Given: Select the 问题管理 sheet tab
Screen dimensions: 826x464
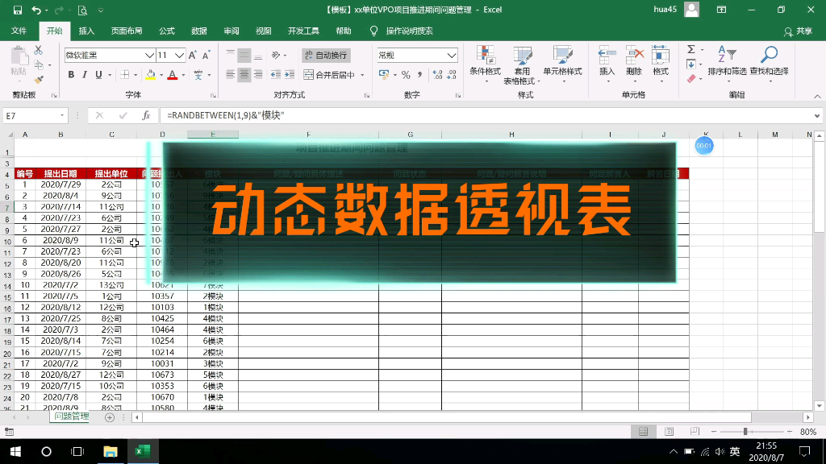Looking at the screenshot, I should [x=72, y=417].
